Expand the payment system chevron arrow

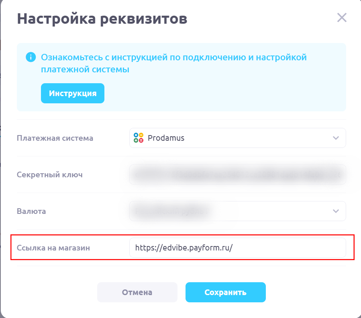336,138
